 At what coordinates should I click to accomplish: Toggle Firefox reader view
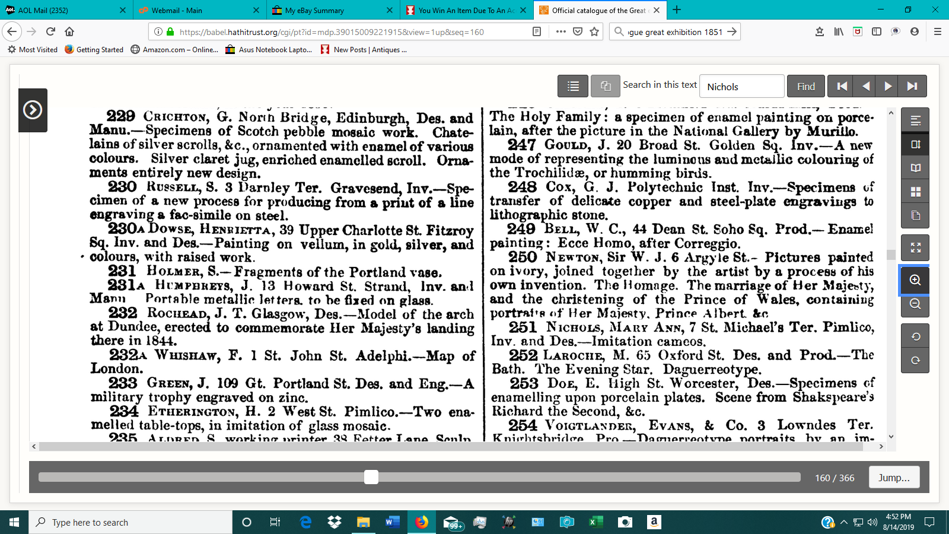click(537, 32)
